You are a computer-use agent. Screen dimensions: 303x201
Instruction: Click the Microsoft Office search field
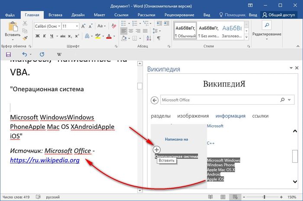(219, 100)
